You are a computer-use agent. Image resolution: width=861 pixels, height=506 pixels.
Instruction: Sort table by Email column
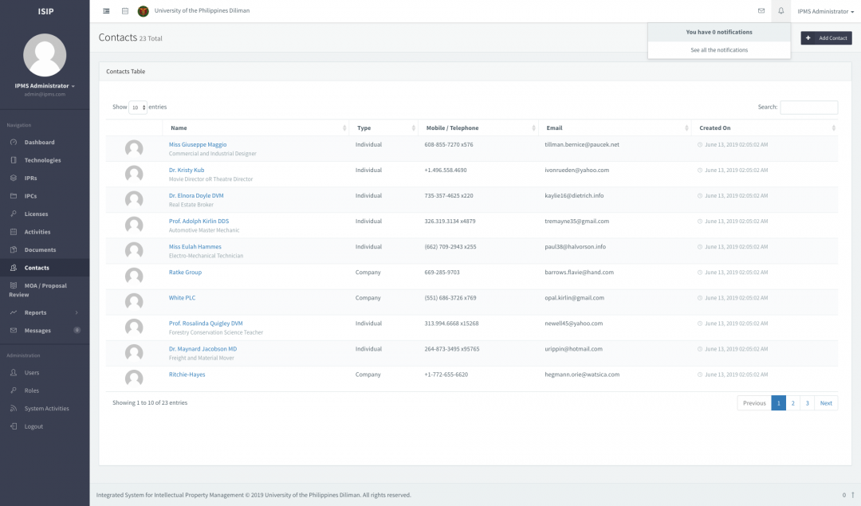click(615, 127)
